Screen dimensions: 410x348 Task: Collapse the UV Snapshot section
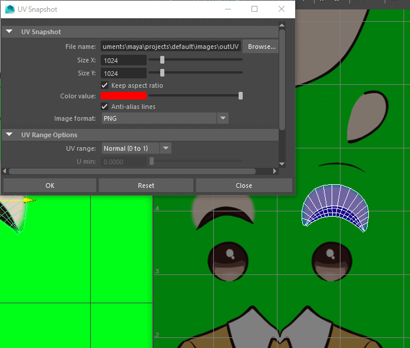click(9, 32)
